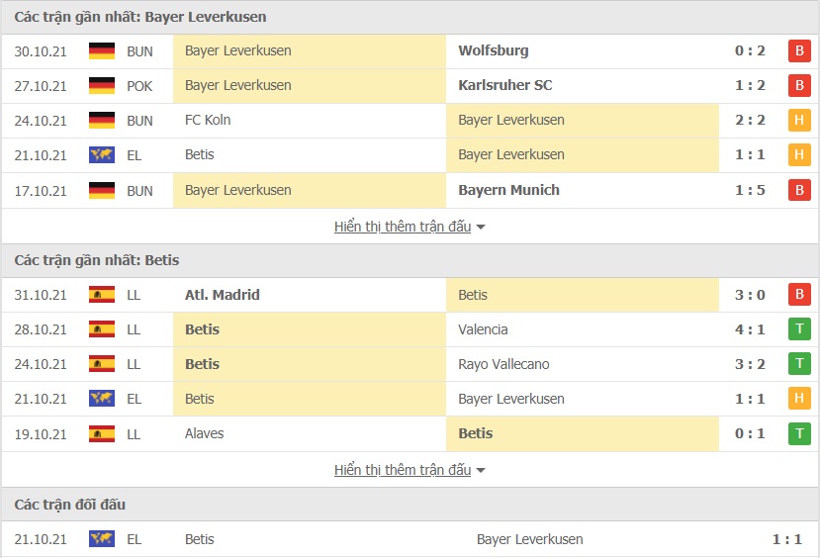Click the 4 : 1 score versus Valencia
The image size is (820, 558).
[751, 329]
